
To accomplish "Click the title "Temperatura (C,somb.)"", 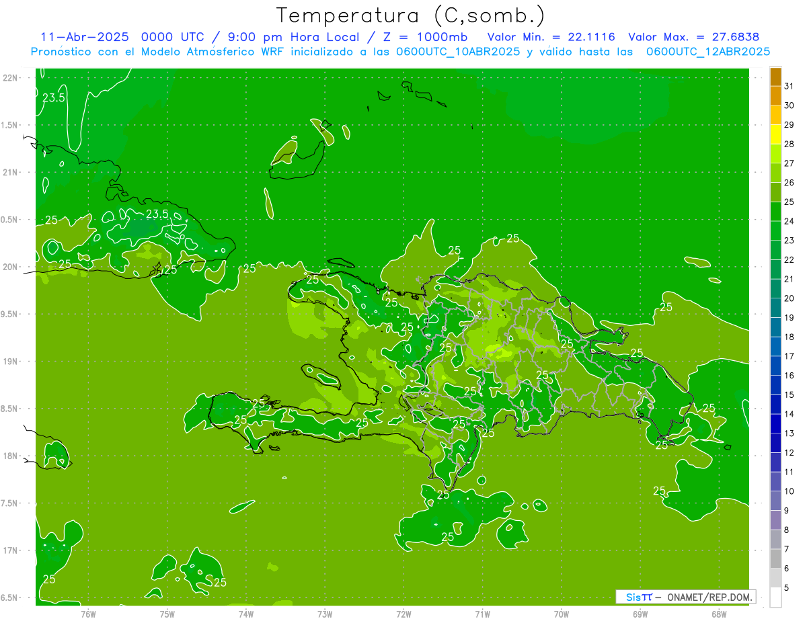I will tap(411, 16).
